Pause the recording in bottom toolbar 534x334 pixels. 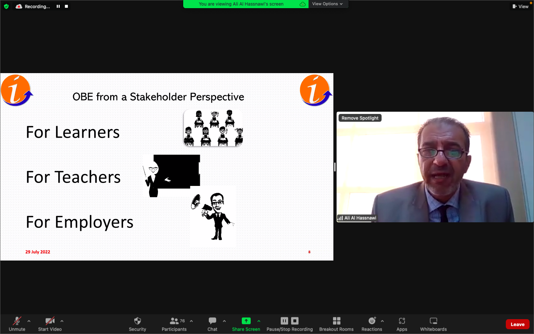click(284, 321)
